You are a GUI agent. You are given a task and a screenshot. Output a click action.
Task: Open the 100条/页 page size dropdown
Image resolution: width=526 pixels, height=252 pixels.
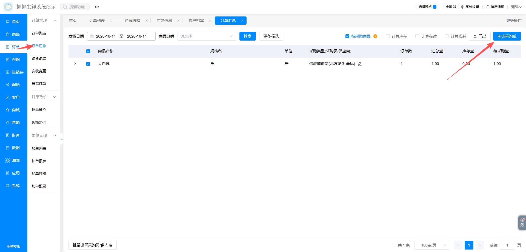click(x=432, y=245)
